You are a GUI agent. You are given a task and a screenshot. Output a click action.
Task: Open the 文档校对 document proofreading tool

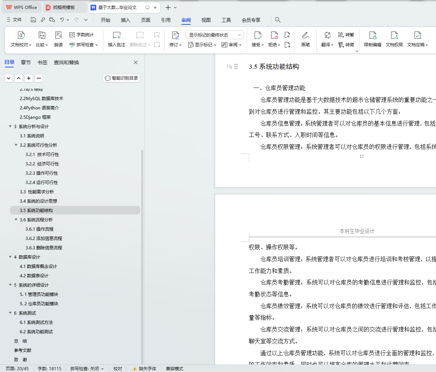21,39
